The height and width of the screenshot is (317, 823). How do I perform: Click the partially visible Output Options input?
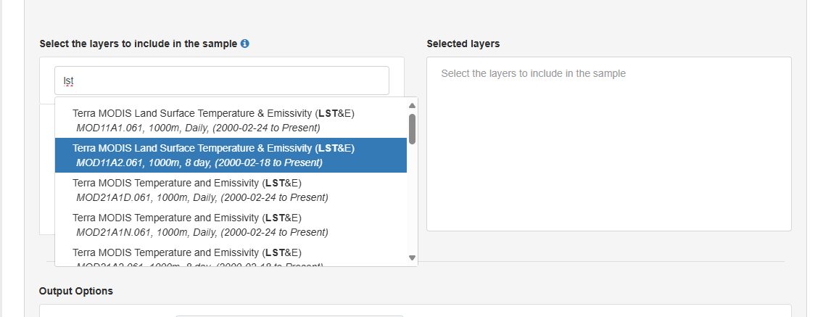290,315
